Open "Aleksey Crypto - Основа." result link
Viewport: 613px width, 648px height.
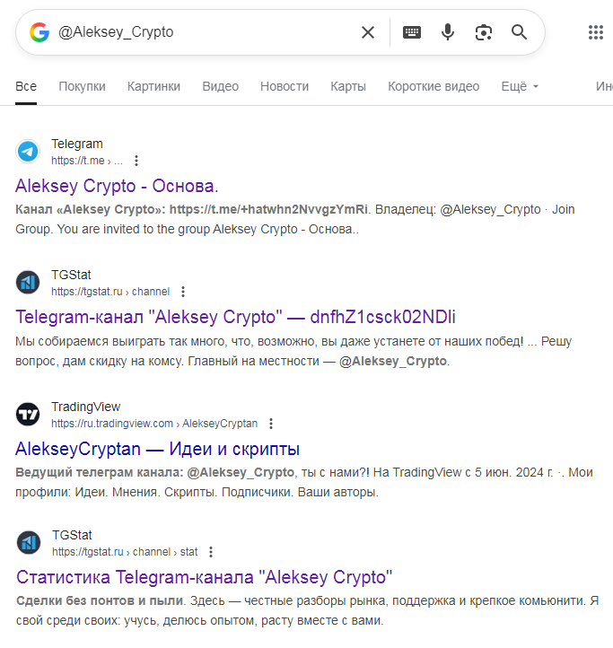point(117,187)
